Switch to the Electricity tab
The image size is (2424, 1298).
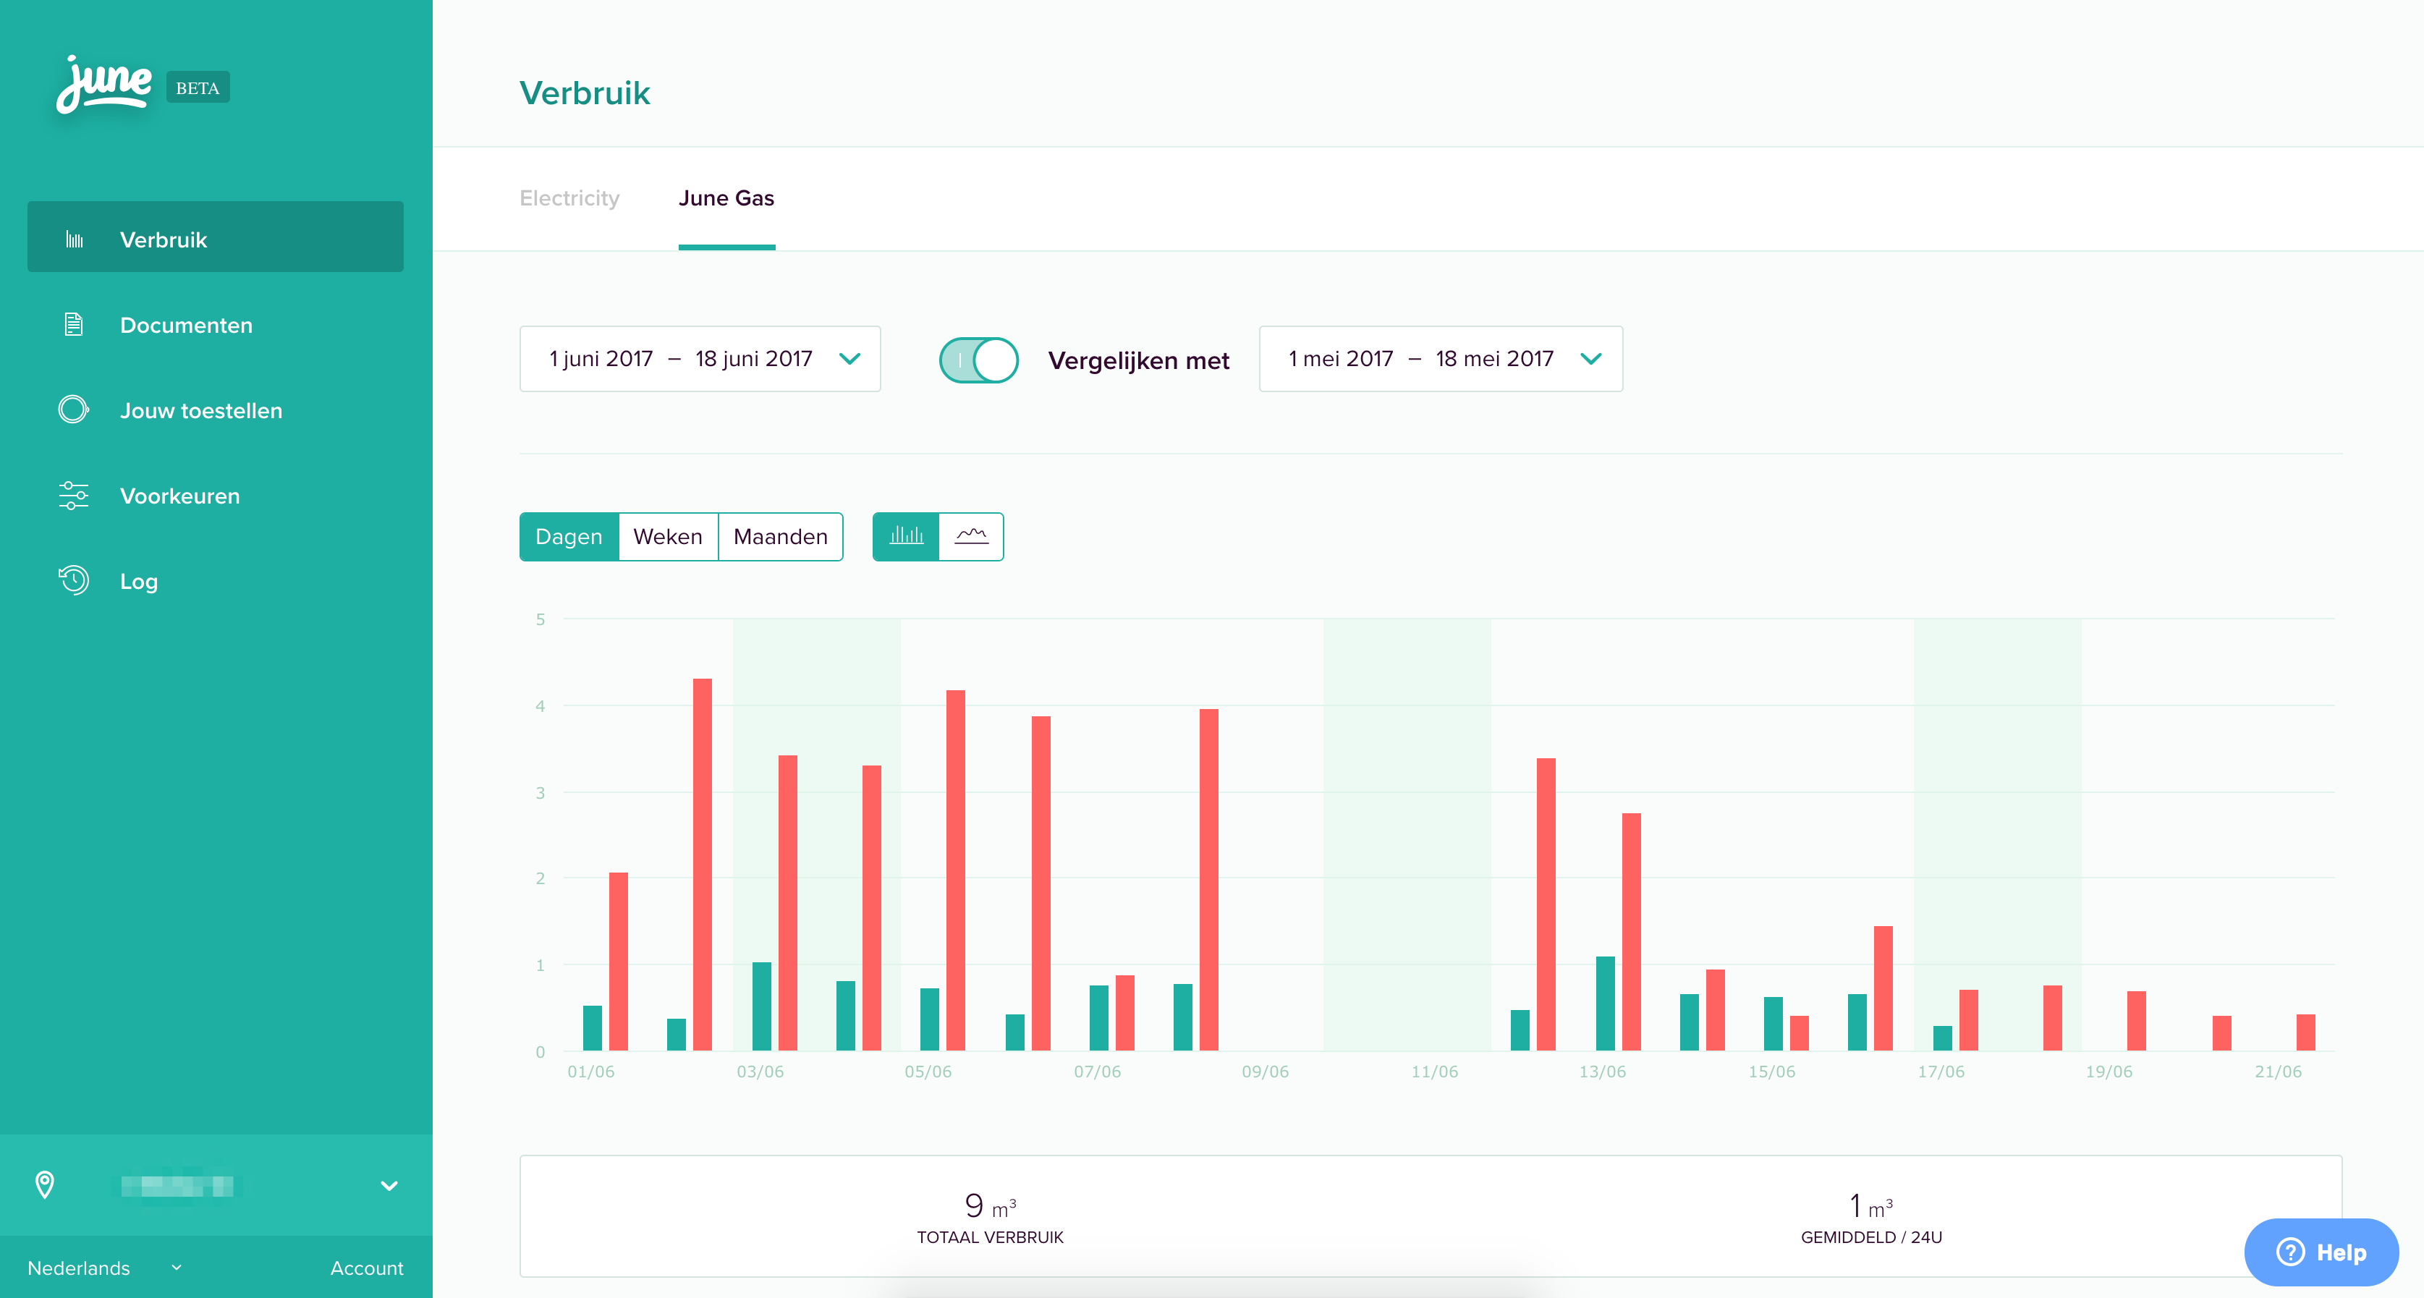(x=569, y=198)
